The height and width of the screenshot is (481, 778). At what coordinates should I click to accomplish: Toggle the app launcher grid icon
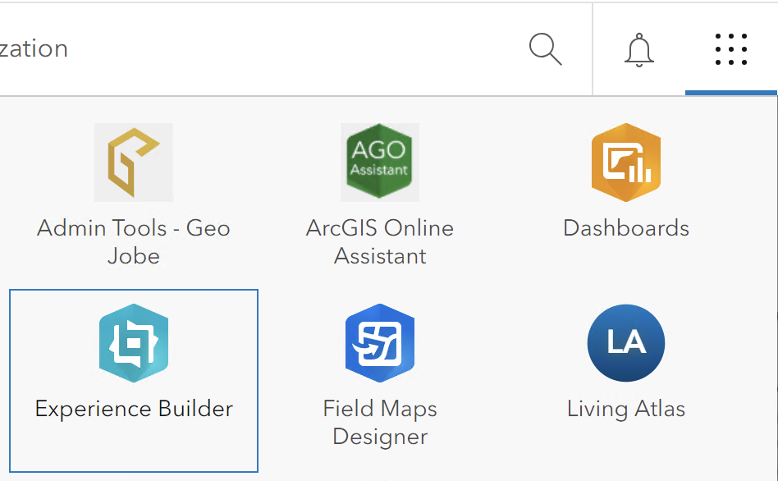tap(731, 49)
